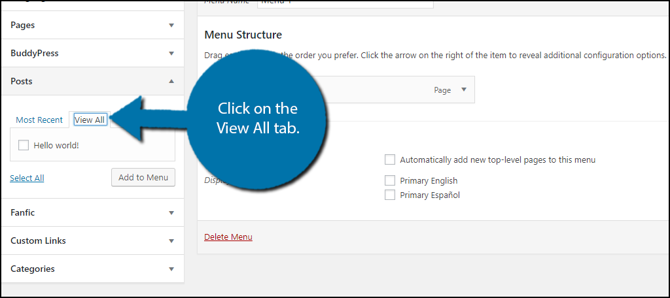Enable automatically add new top-level pages
Image resolution: width=670 pixels, height=298 pixels.
pyautogui.click(x=391, y=159)
